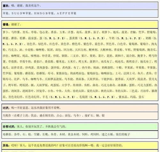This screenshot has height=152, width=160.
Task: Click the 普通 heading label
Action: 6,24
